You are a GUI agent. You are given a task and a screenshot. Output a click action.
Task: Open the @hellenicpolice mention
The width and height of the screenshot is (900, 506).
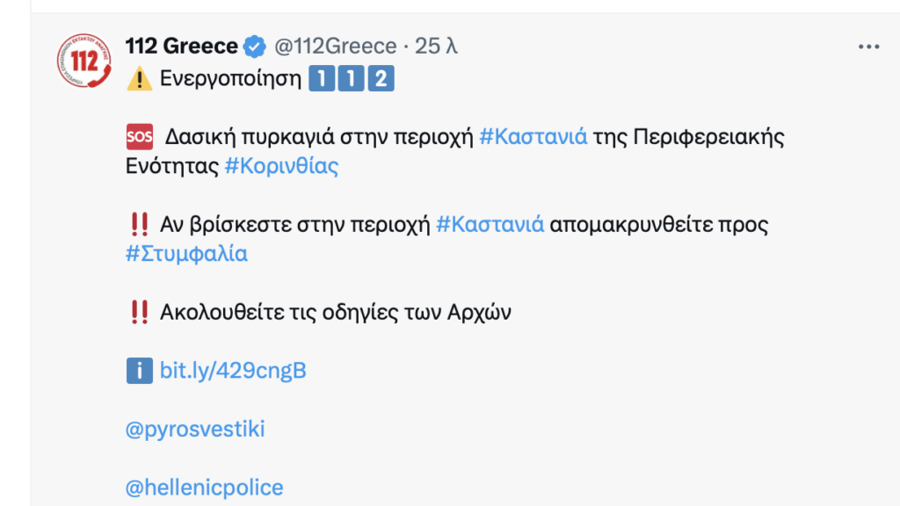tap(205, 488)
